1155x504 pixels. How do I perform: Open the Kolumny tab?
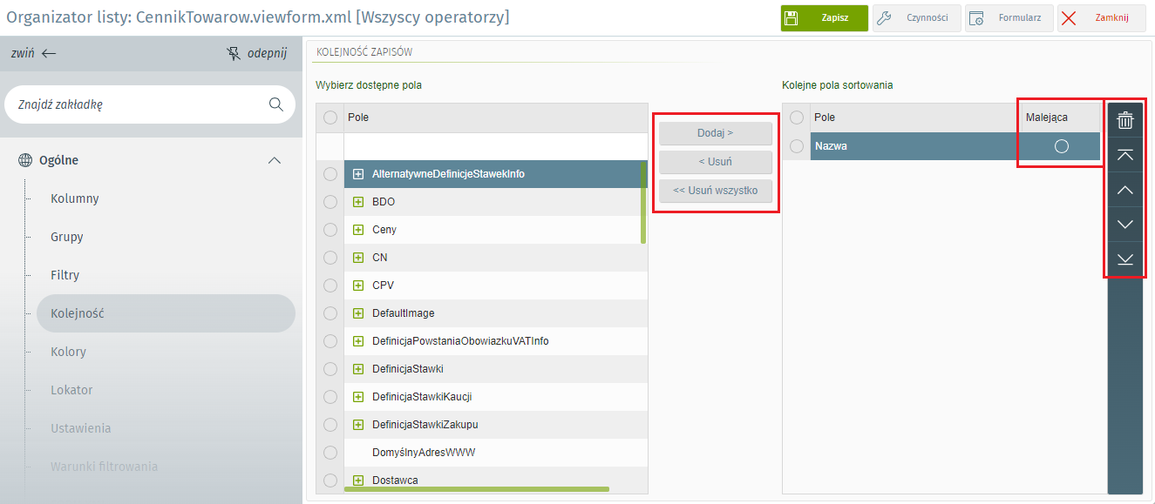(74, 198)
